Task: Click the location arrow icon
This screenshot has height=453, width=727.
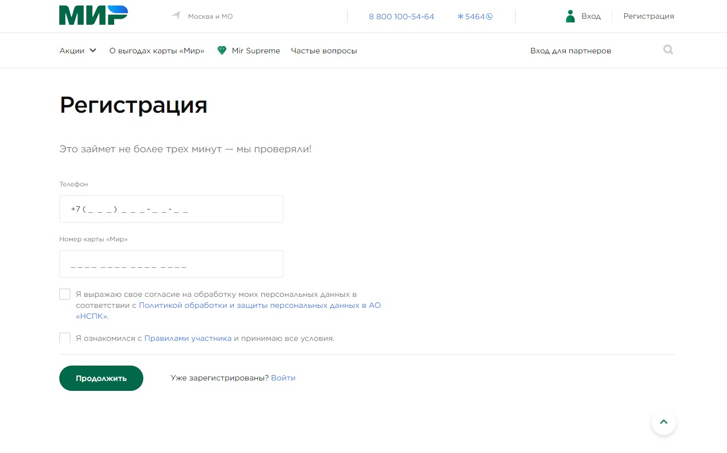Action: tap(176, 15)
